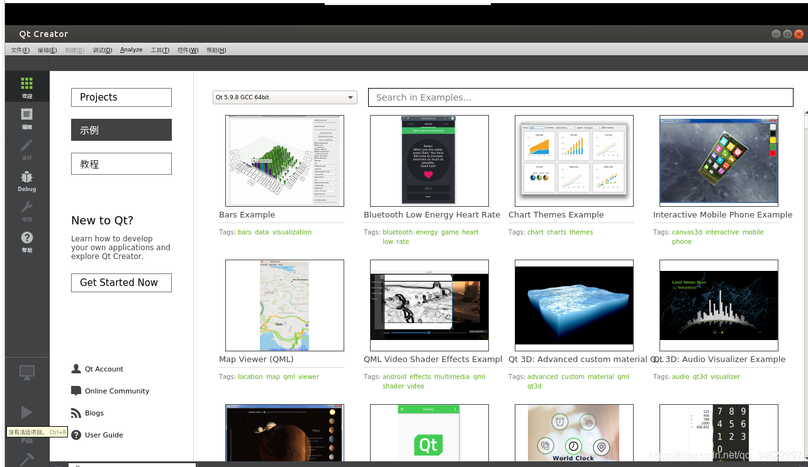The image size is (808, 467).
Task: Open the Chart Themes Example thumbnail
Action: [x=574, y=161]
